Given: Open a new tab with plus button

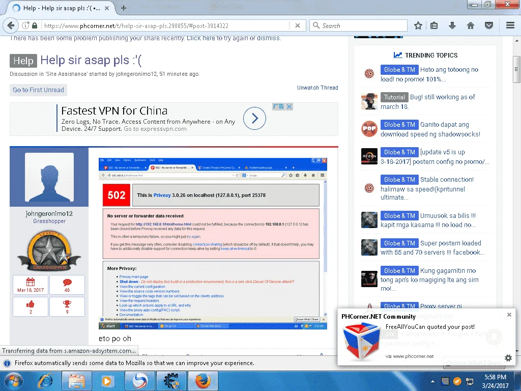Looking at the screenshot, I should click(124, 8).
